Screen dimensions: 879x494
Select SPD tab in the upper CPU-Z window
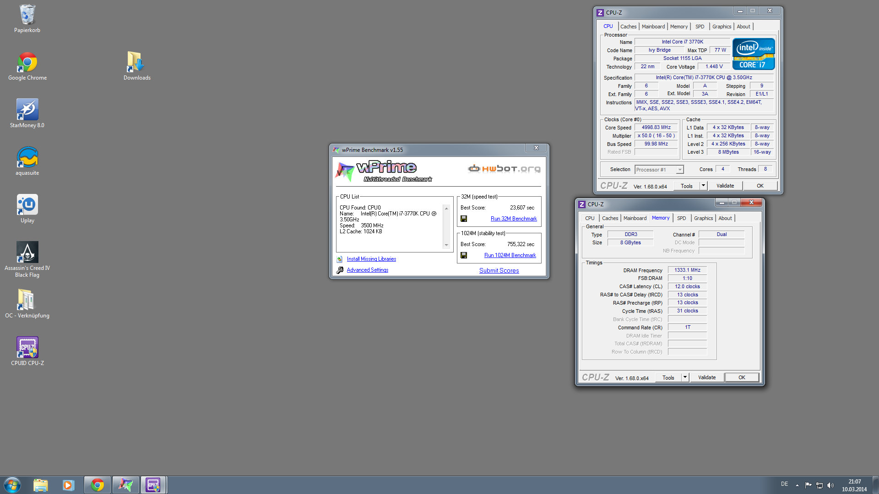[x=700, y=27]
